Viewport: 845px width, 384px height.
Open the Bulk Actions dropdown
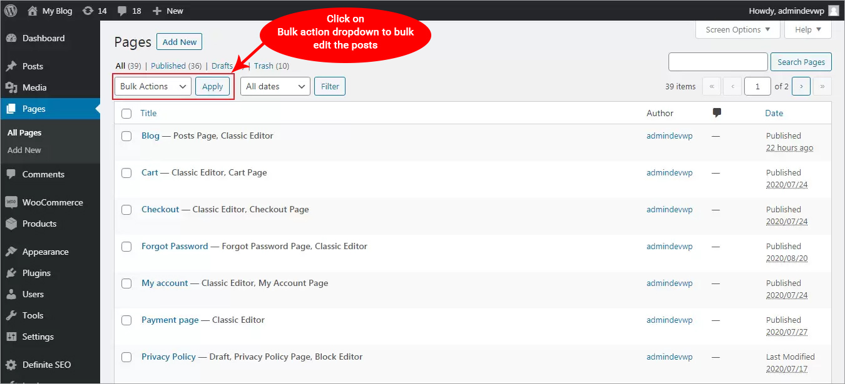(153, 86)
